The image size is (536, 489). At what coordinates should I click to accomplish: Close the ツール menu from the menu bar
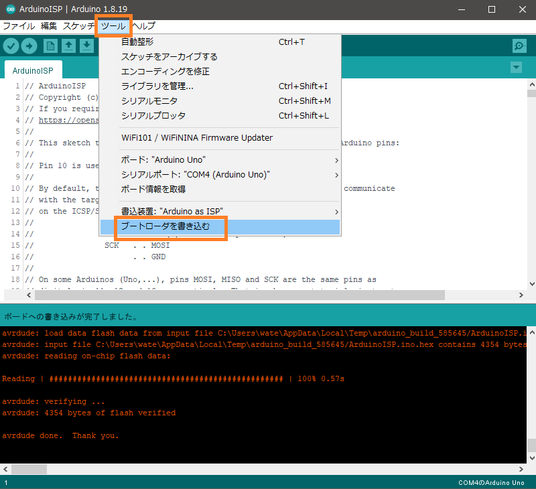point(113,26)
